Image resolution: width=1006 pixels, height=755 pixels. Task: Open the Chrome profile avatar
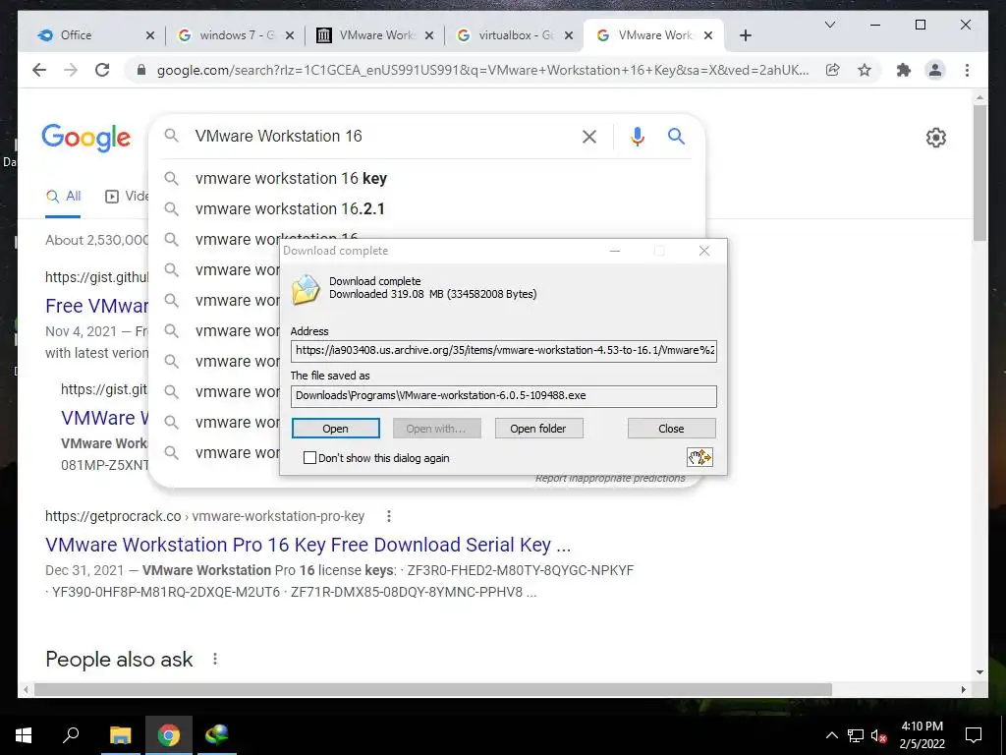(935, 70)
